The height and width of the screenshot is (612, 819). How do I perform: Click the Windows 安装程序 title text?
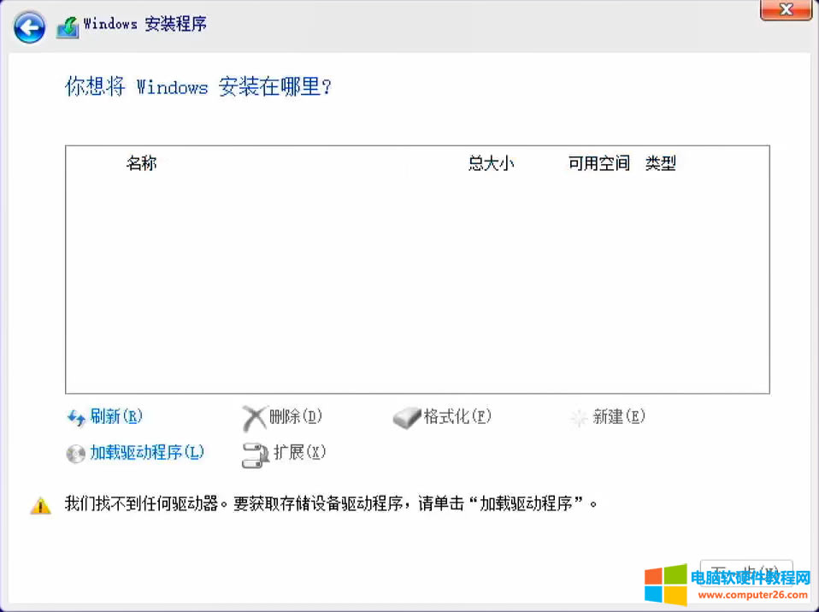tap(145, 24)
